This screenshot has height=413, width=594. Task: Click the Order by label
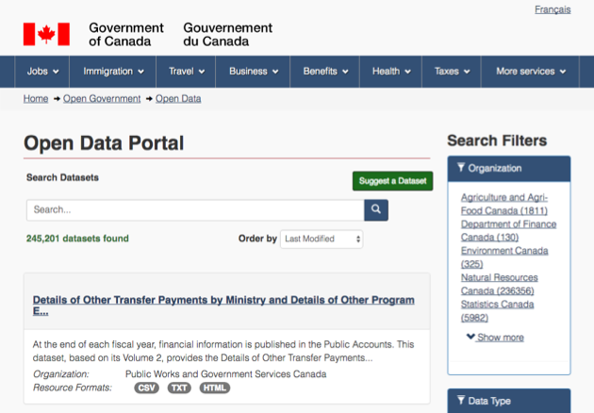click(257, 239)
